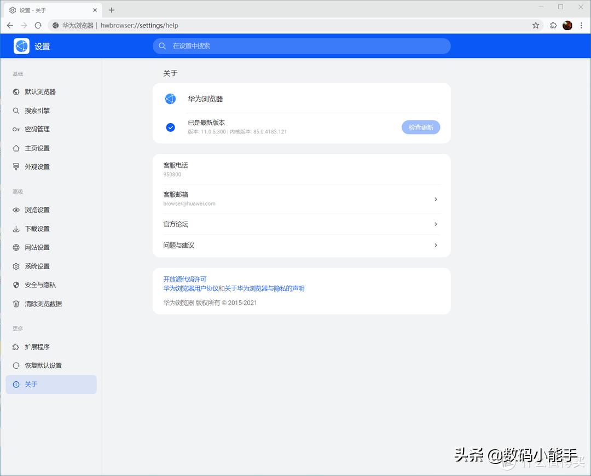The image size is (591, 476).
Task: Open 密码管理 settings section
Action: click(x=51, y=129)
